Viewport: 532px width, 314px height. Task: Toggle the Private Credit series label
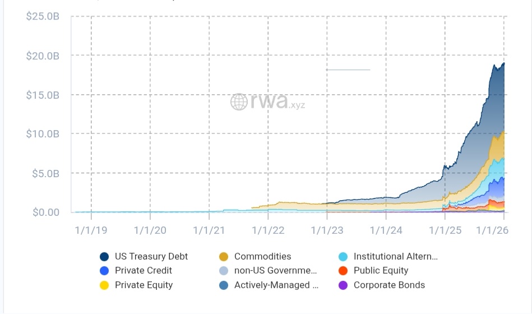pyautogui.click(x=143, y=271)
